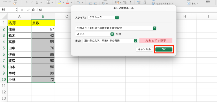Click the score cell 89
This screenshot has width=217, height=102.
tap(43, 42)
